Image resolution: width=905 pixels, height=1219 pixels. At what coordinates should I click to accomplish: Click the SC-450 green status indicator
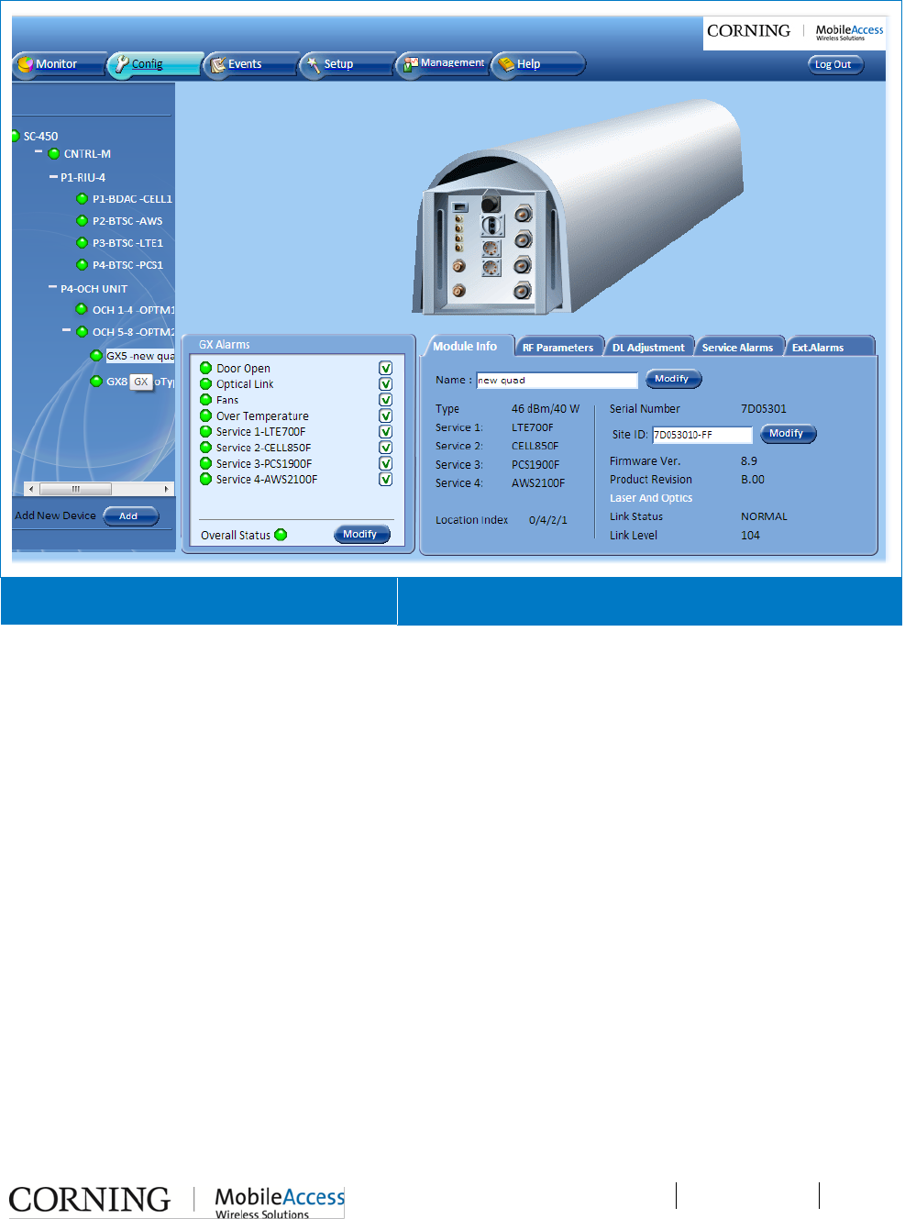tap(15, 136)
